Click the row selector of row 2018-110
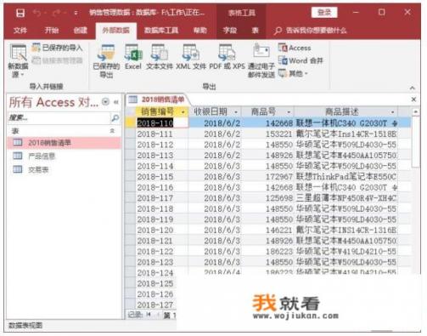This screenshot has width=427, height=336. [131, 123]
